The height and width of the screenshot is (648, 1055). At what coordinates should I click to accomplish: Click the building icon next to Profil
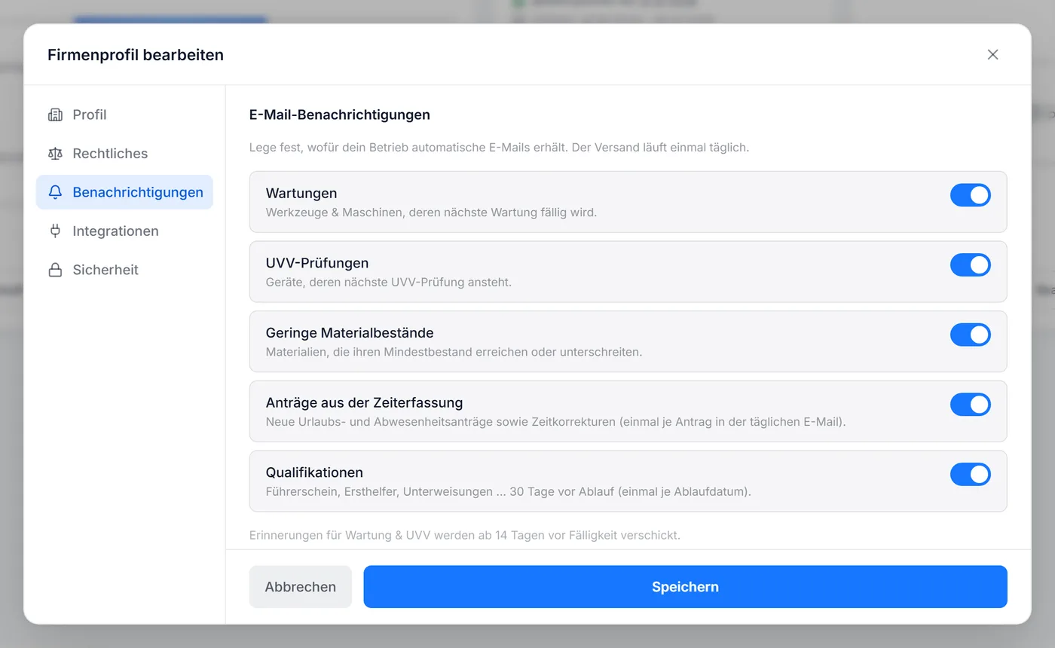[55, 115]
